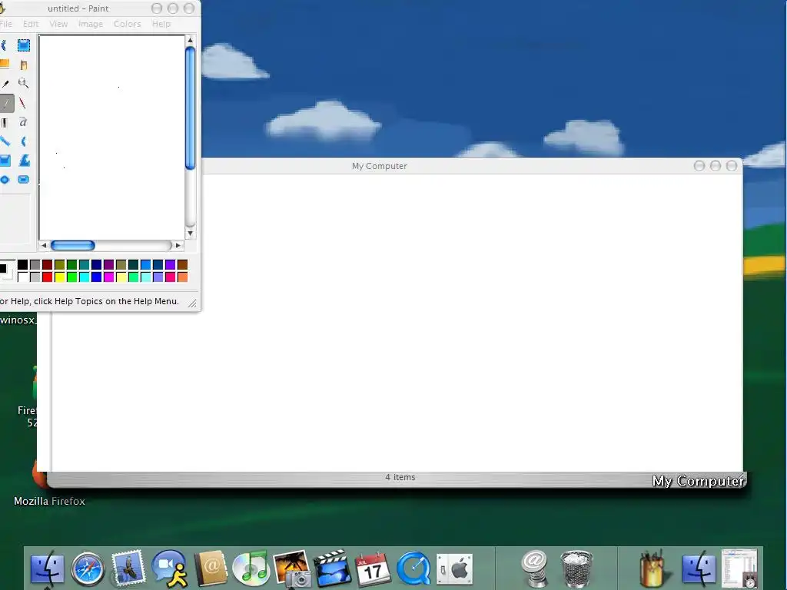
Task: Choose the Brush tool in Paint toolbox
Action: [24, 104]
